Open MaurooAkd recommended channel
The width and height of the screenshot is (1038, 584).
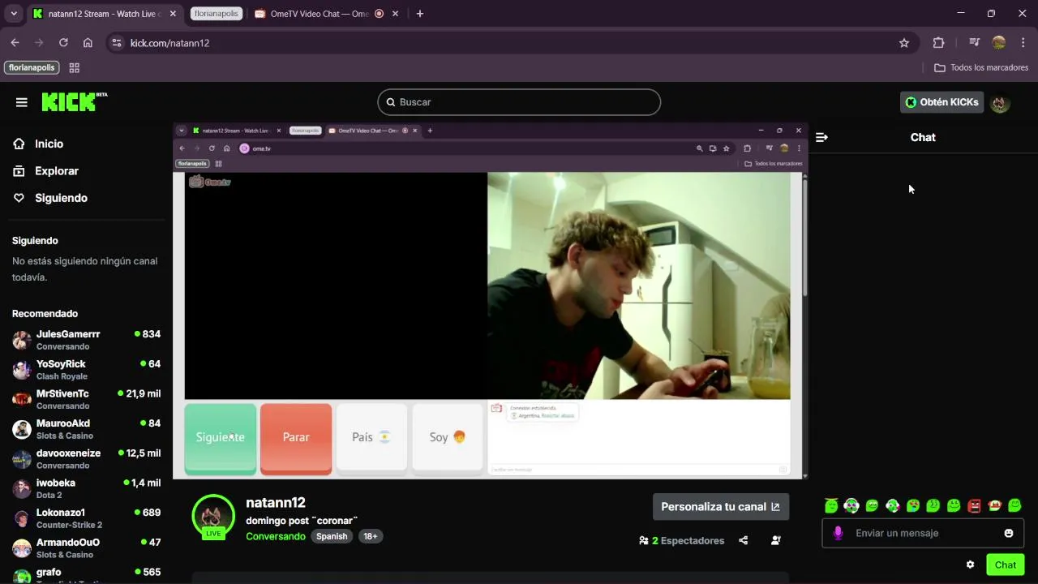[86, 429]
